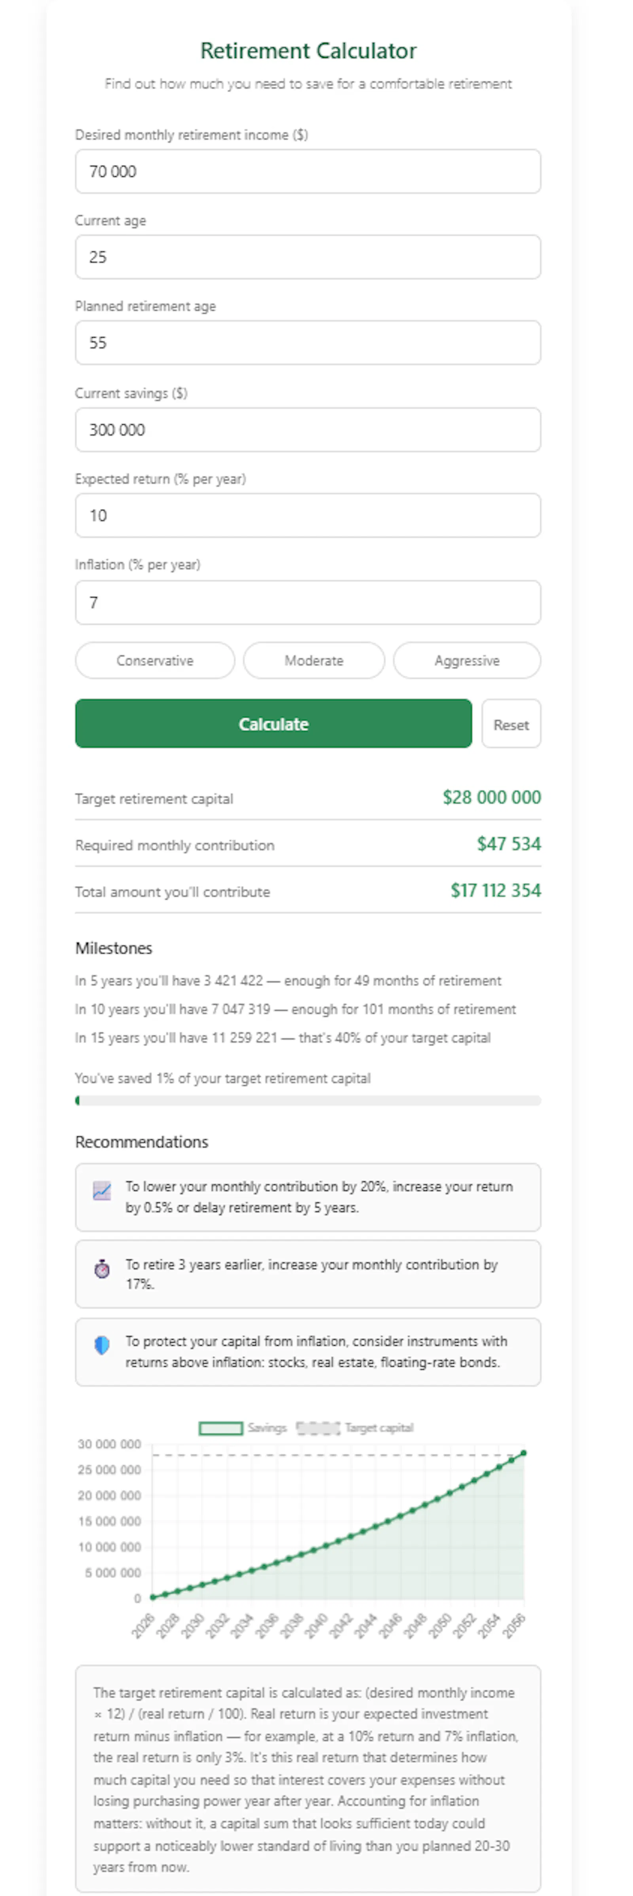Screen dimensions: 633x1896
Task: Click the stopwatch icon in recommendations
Action: pyautogui.click(x=102, y=1268)
